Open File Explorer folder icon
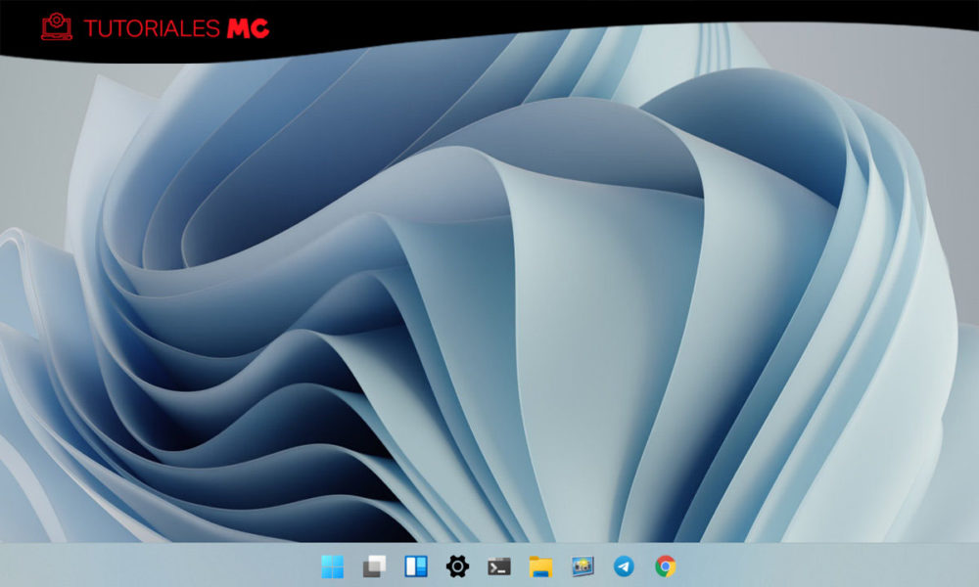This screenshot has height=587, width=979. [540, 566]
